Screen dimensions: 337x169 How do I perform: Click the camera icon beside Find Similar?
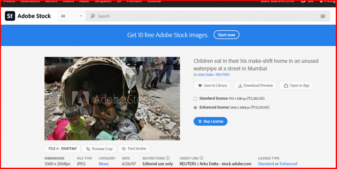pyautogui.click(x=124, y=149)
